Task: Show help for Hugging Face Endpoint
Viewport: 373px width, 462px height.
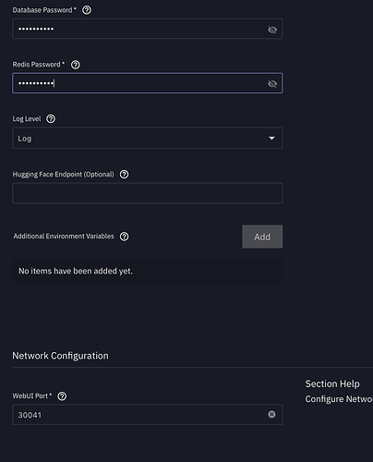Action: tap(124, 175)
